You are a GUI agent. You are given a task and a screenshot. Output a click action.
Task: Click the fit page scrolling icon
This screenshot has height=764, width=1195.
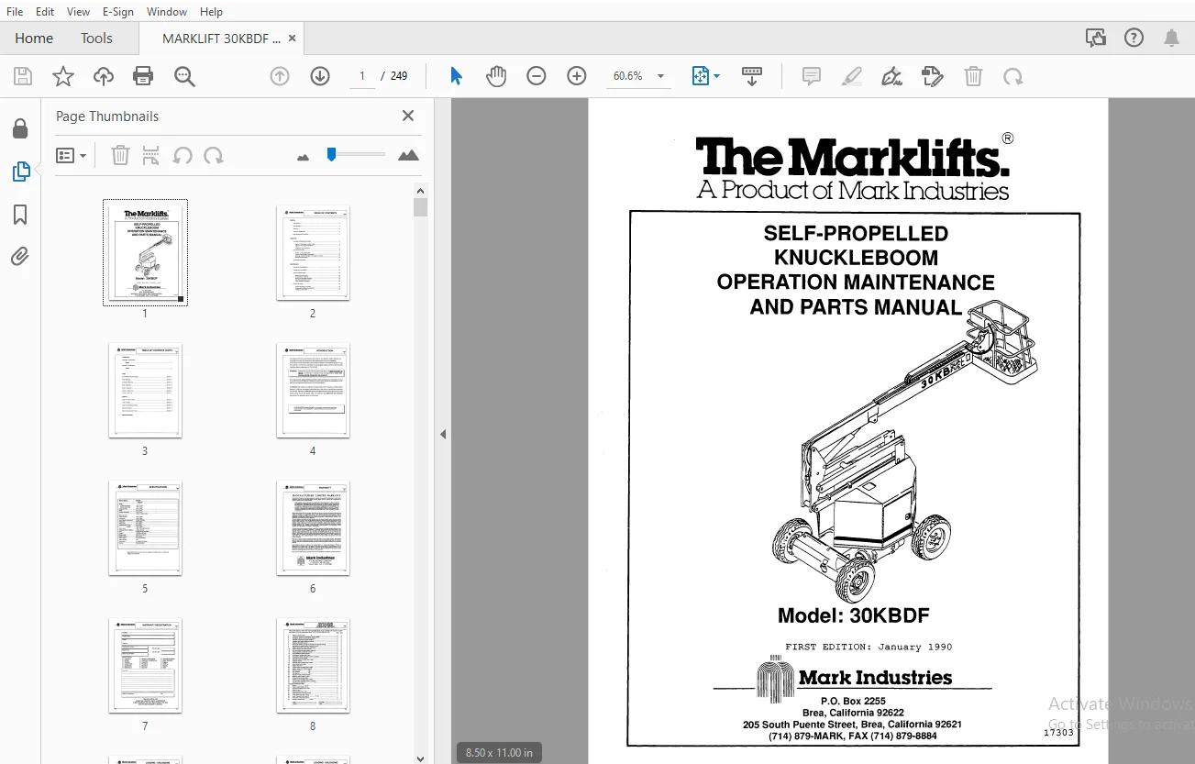(700, 76)
